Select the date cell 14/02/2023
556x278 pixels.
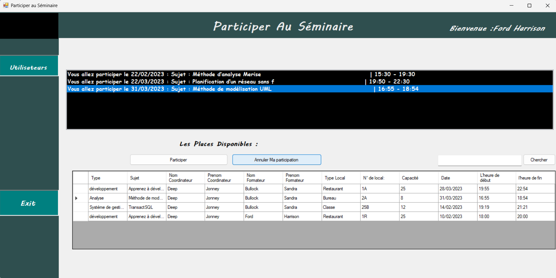coord(458,207)
